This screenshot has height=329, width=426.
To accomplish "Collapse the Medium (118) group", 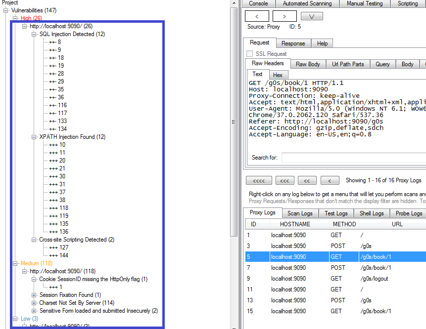I will 14,263.
